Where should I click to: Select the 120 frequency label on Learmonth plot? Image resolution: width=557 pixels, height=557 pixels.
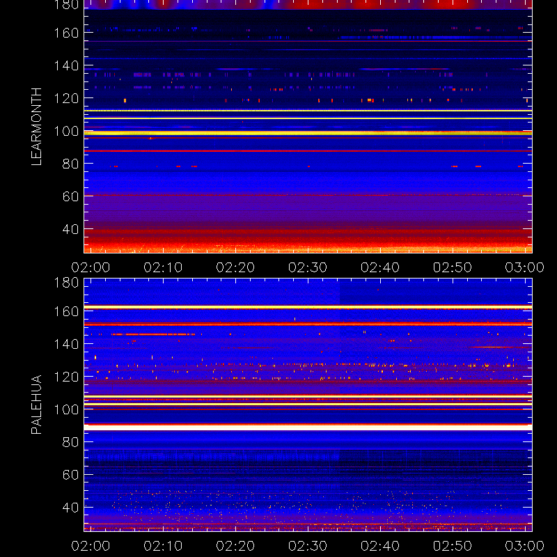(x=66, y=98)
